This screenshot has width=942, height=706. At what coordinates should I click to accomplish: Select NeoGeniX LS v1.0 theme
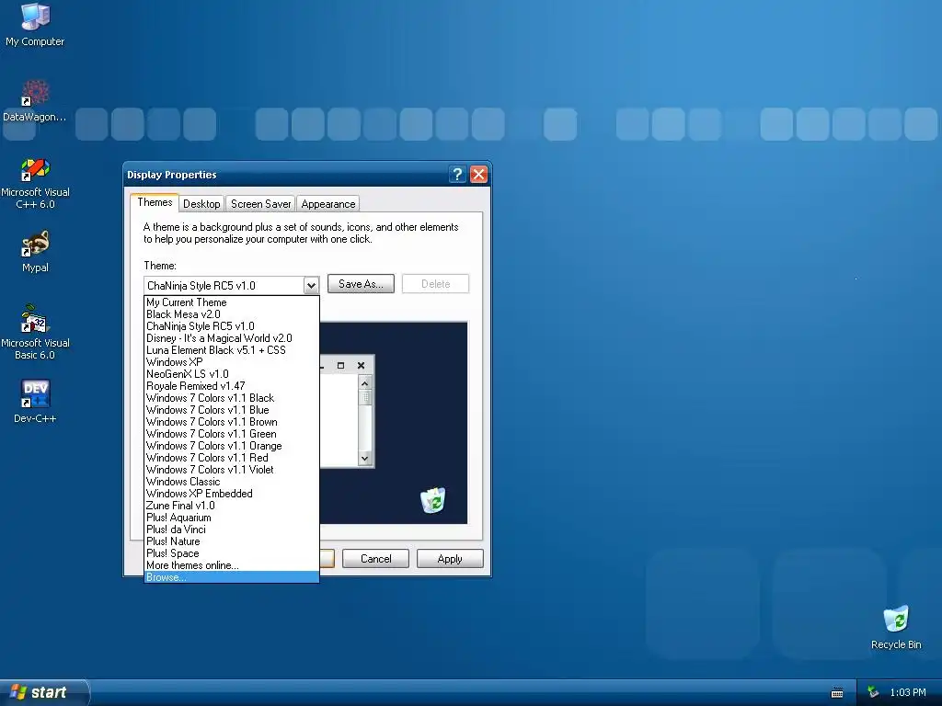231,374
